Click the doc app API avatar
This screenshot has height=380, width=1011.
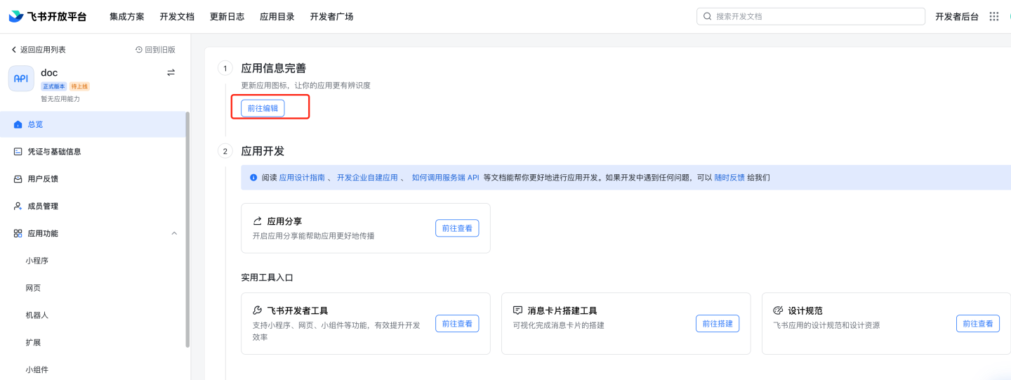21,79
